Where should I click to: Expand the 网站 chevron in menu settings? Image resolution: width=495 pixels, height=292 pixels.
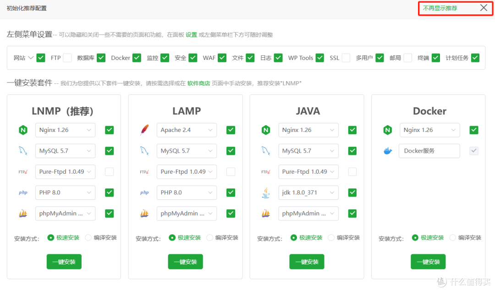pyautogui.click(x=31, y=58)
